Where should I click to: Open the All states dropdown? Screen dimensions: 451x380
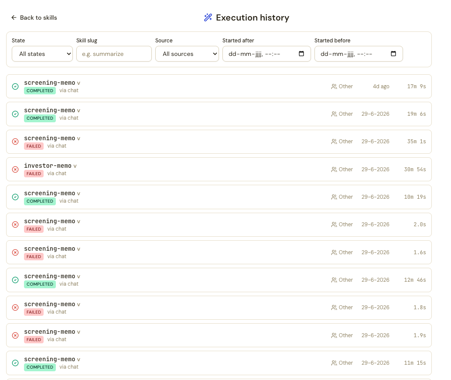[42, 54]
